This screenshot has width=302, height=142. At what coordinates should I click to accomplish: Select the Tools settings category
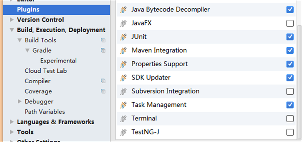(25, 132)
